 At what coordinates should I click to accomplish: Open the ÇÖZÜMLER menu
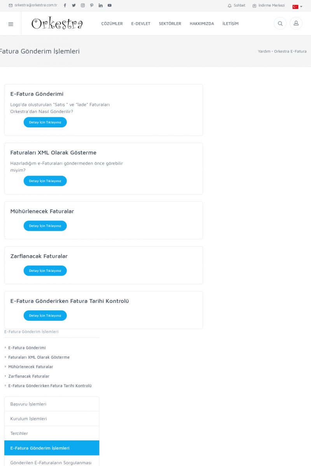click(112, 24)
